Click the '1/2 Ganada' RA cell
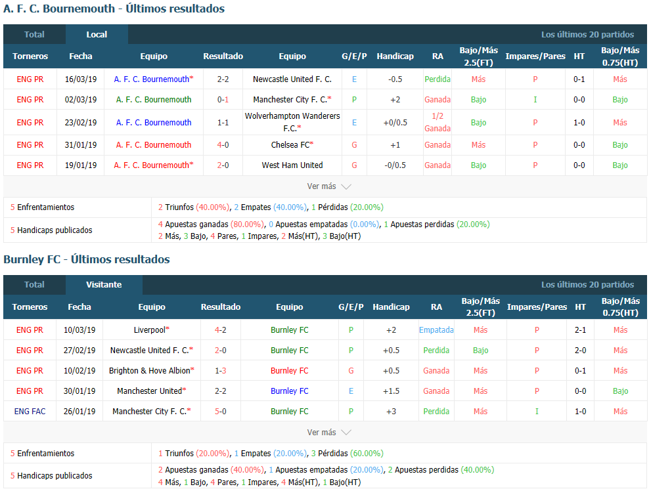The width and height of the screenshot is (651, 491). [x=438, y=122]
